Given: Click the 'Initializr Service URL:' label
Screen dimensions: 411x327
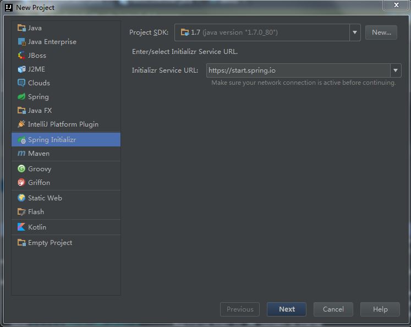Looking at the screenshot, I should pos(165,70).
